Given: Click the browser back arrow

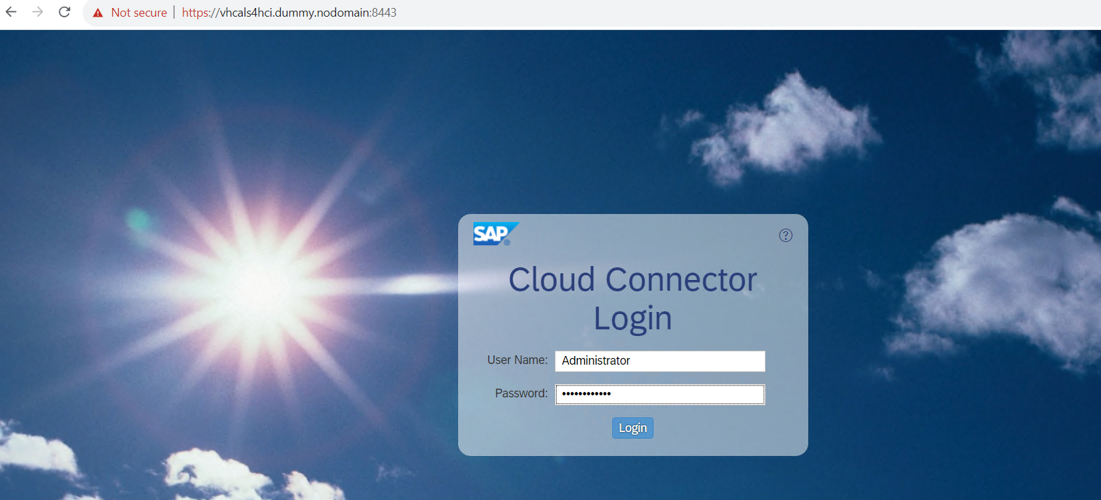Looking at the screenshot, I should [x=11, y=12].
